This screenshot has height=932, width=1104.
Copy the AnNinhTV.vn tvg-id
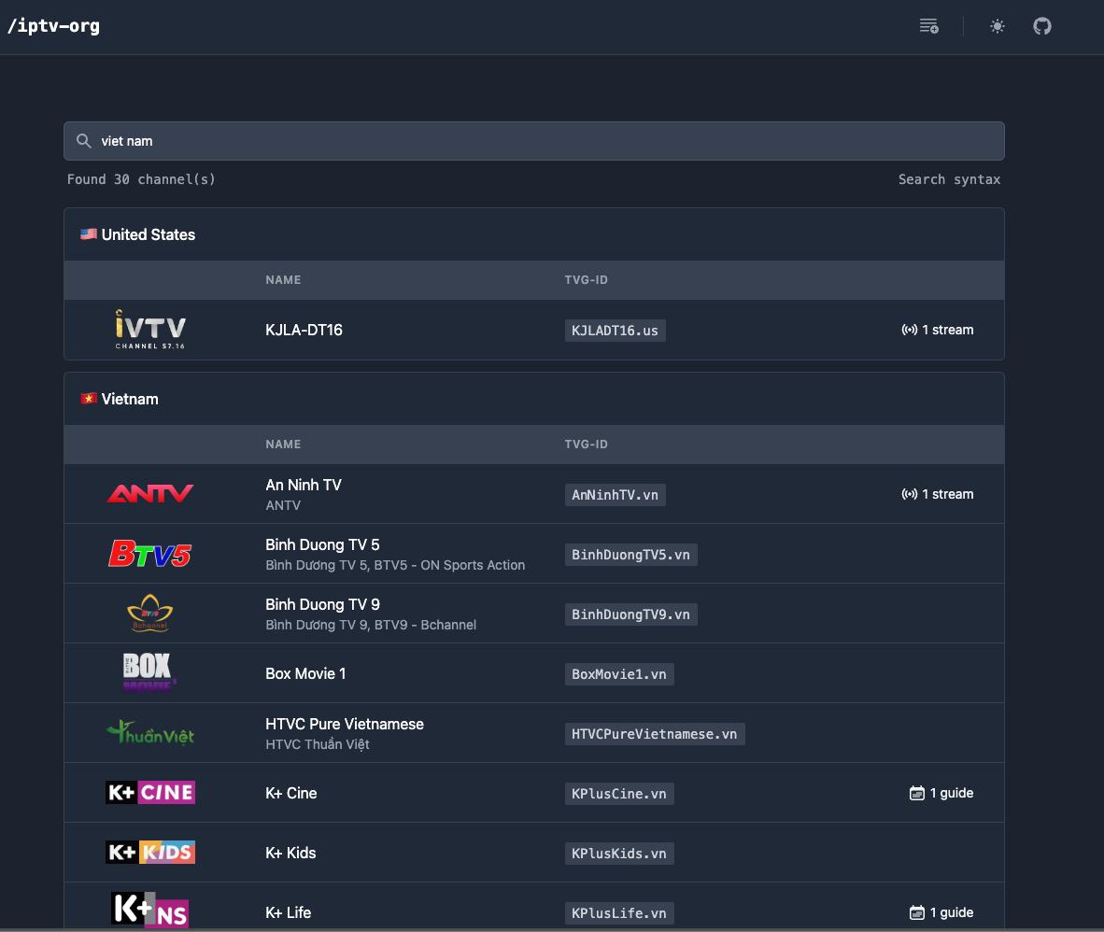point(615,495)
